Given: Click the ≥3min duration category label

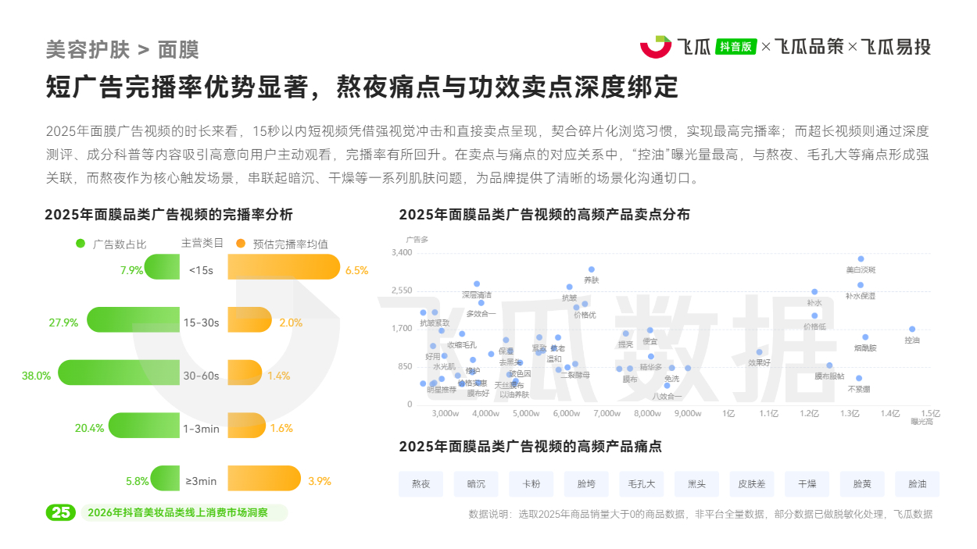Looking at the screenshot, I should [202, 481].
